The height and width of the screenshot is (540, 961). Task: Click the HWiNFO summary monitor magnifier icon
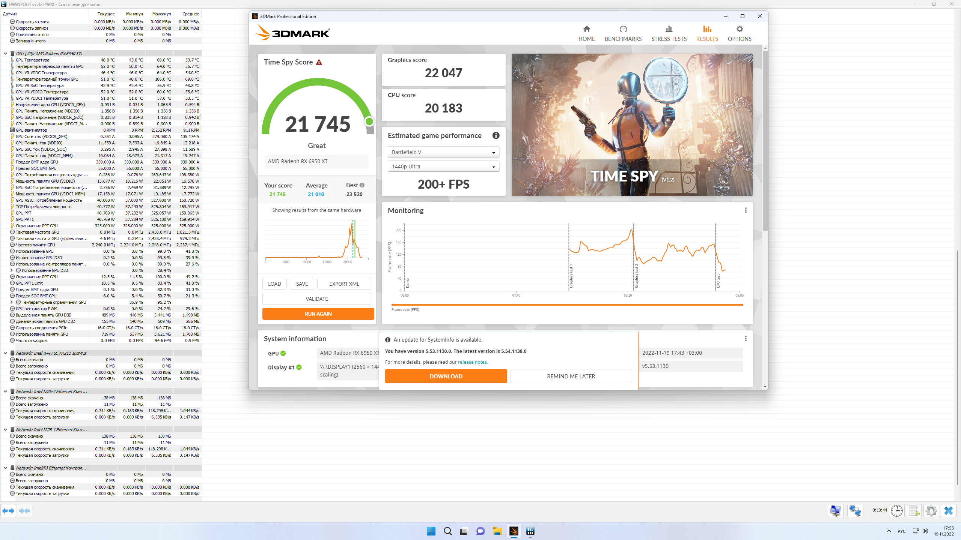(x=835, y=510)
